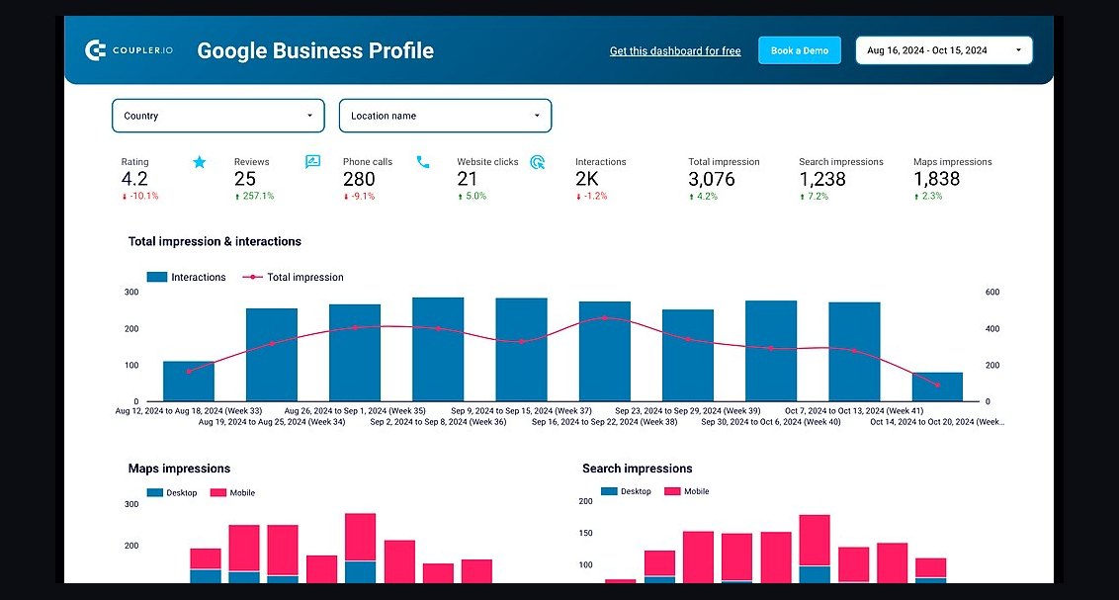This screenshot has height=600, width=1119.
Task: Click the date range dropdown arrow
Action: tap(1018, 50)
